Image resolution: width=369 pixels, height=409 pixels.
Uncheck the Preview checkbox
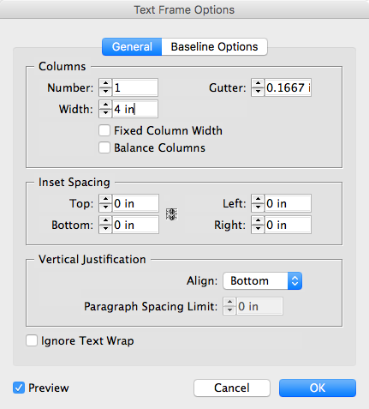tap(19, 388)
